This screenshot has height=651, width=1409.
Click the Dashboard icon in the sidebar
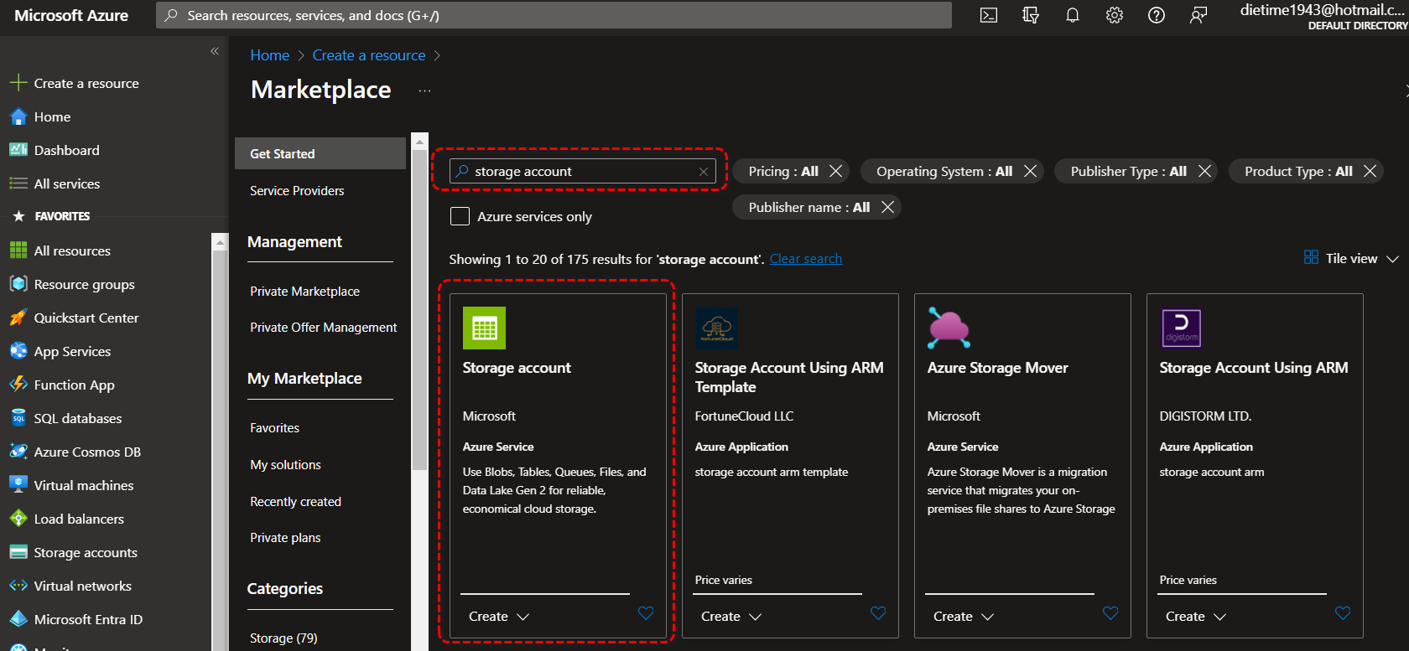tap(18, 150)
